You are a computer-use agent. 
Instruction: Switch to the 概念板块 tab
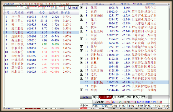pos(119,97)
